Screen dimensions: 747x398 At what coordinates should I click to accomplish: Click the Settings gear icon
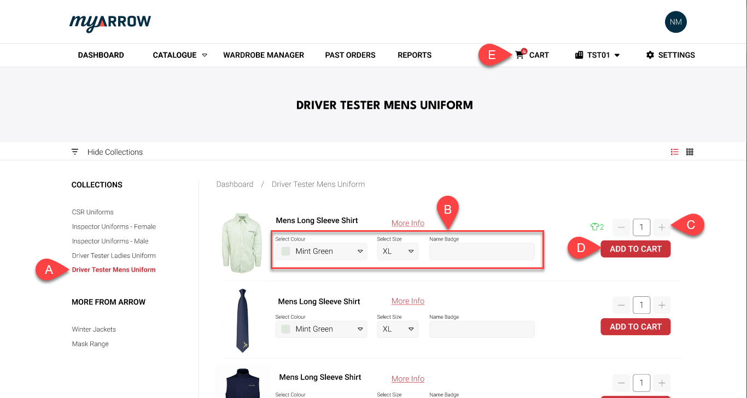point(650,55)
